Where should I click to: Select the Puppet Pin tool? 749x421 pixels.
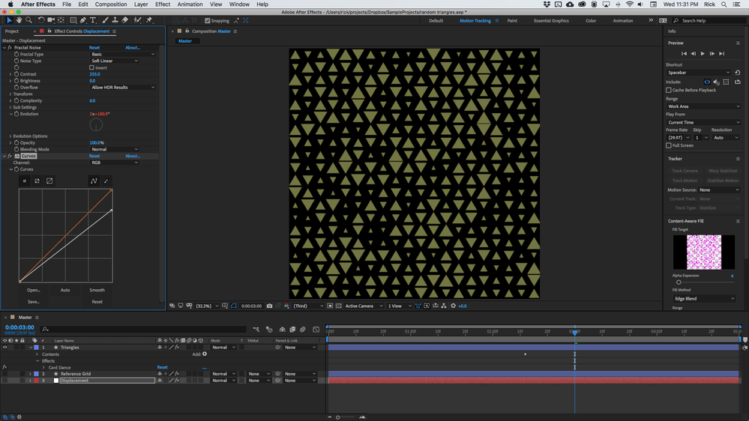click(x=149, y=20)
